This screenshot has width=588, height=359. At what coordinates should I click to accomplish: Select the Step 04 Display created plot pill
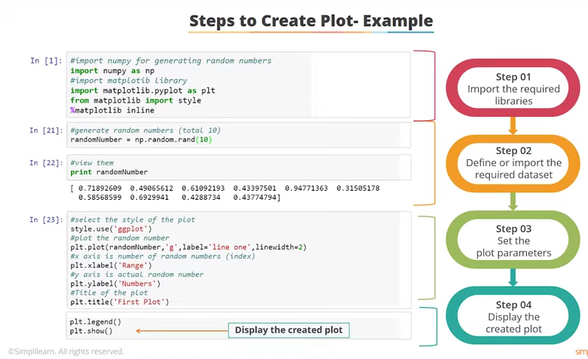[513, 317]
